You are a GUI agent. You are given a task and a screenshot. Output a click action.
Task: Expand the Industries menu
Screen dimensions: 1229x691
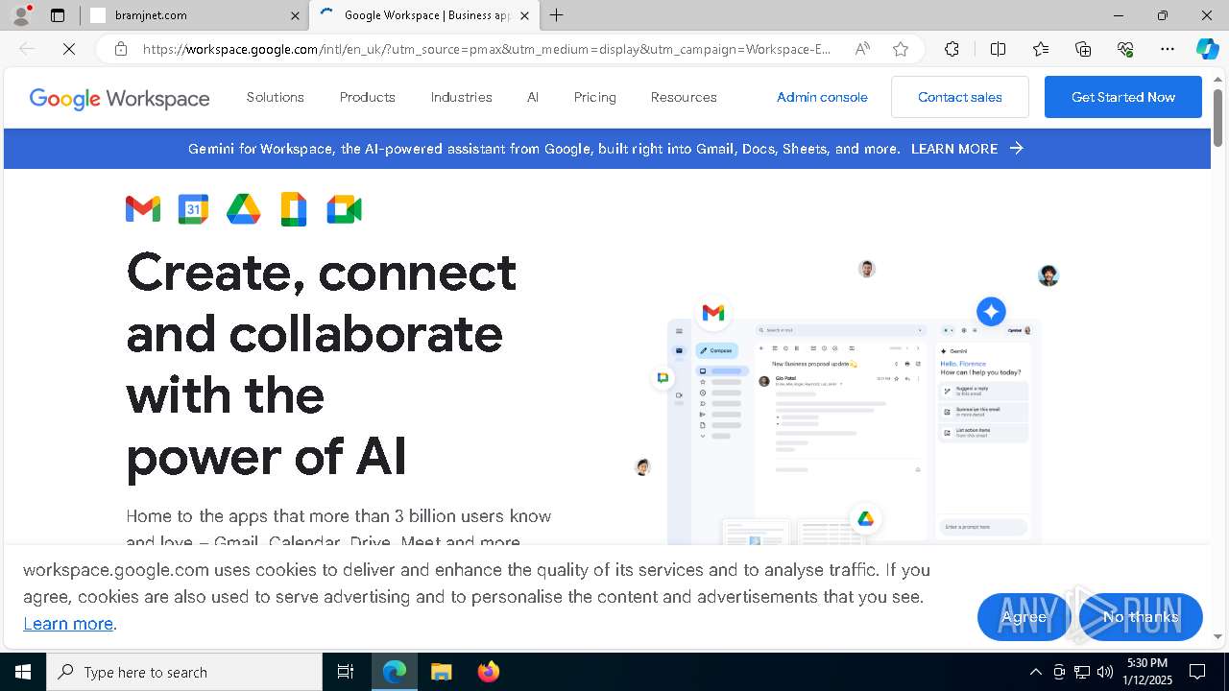(x=462, y=97)
